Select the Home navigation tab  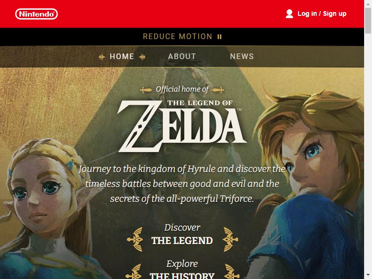(x=122, y=56)
